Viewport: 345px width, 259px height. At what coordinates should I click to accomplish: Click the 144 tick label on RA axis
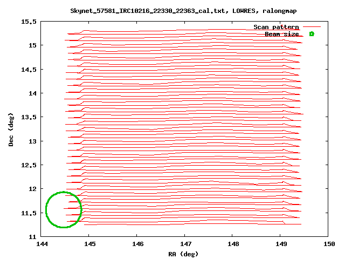pos(42,244)
